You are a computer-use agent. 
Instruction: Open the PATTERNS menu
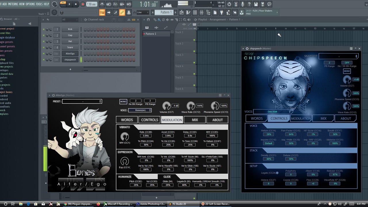point(13,4)
